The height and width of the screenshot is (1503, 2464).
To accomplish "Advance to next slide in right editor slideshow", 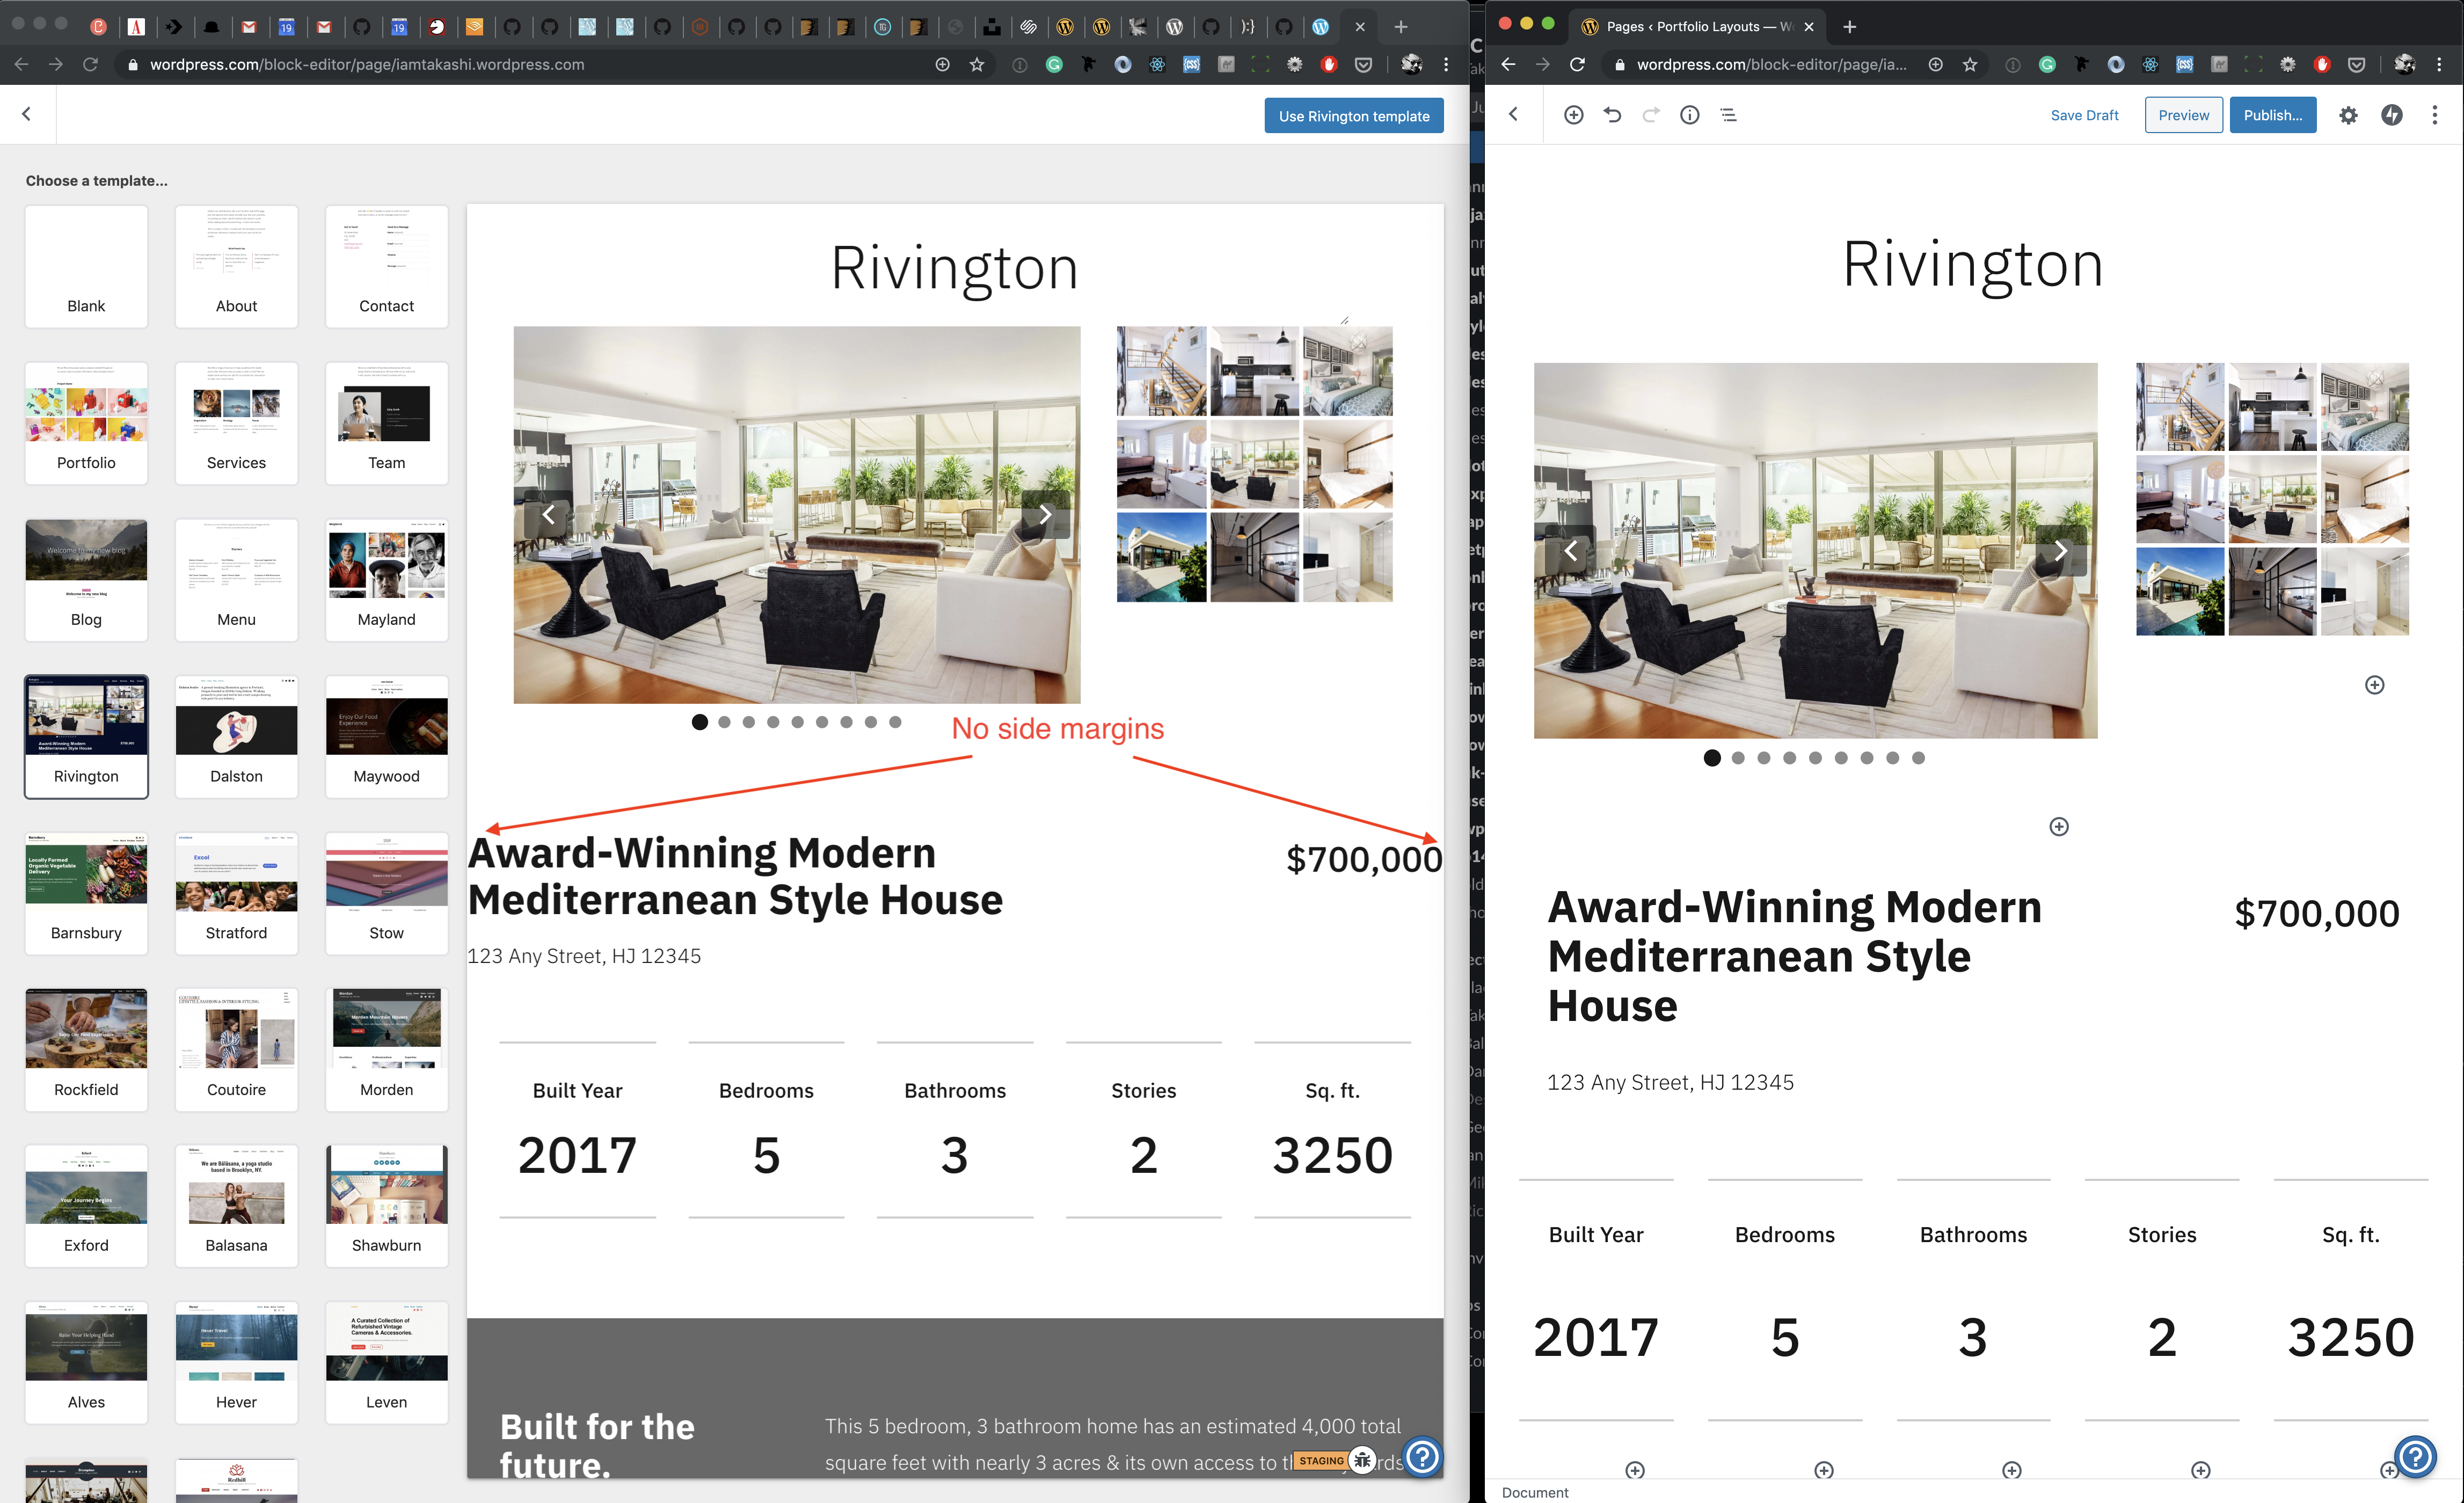I will pyautogui.click(x=2061, y=550).
